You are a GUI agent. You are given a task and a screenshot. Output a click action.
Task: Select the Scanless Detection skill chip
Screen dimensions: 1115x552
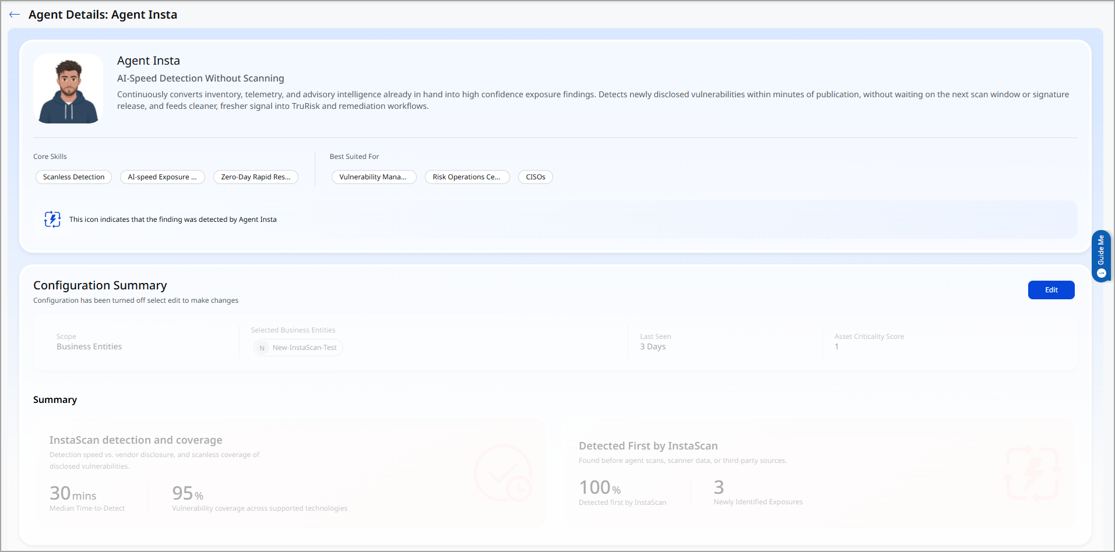coord(73,177)
